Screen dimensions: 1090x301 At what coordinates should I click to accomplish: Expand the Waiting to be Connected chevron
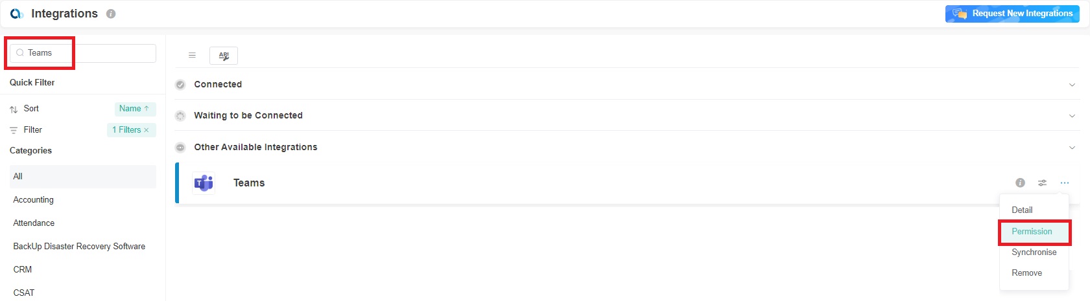click(x=1072, y=116)
